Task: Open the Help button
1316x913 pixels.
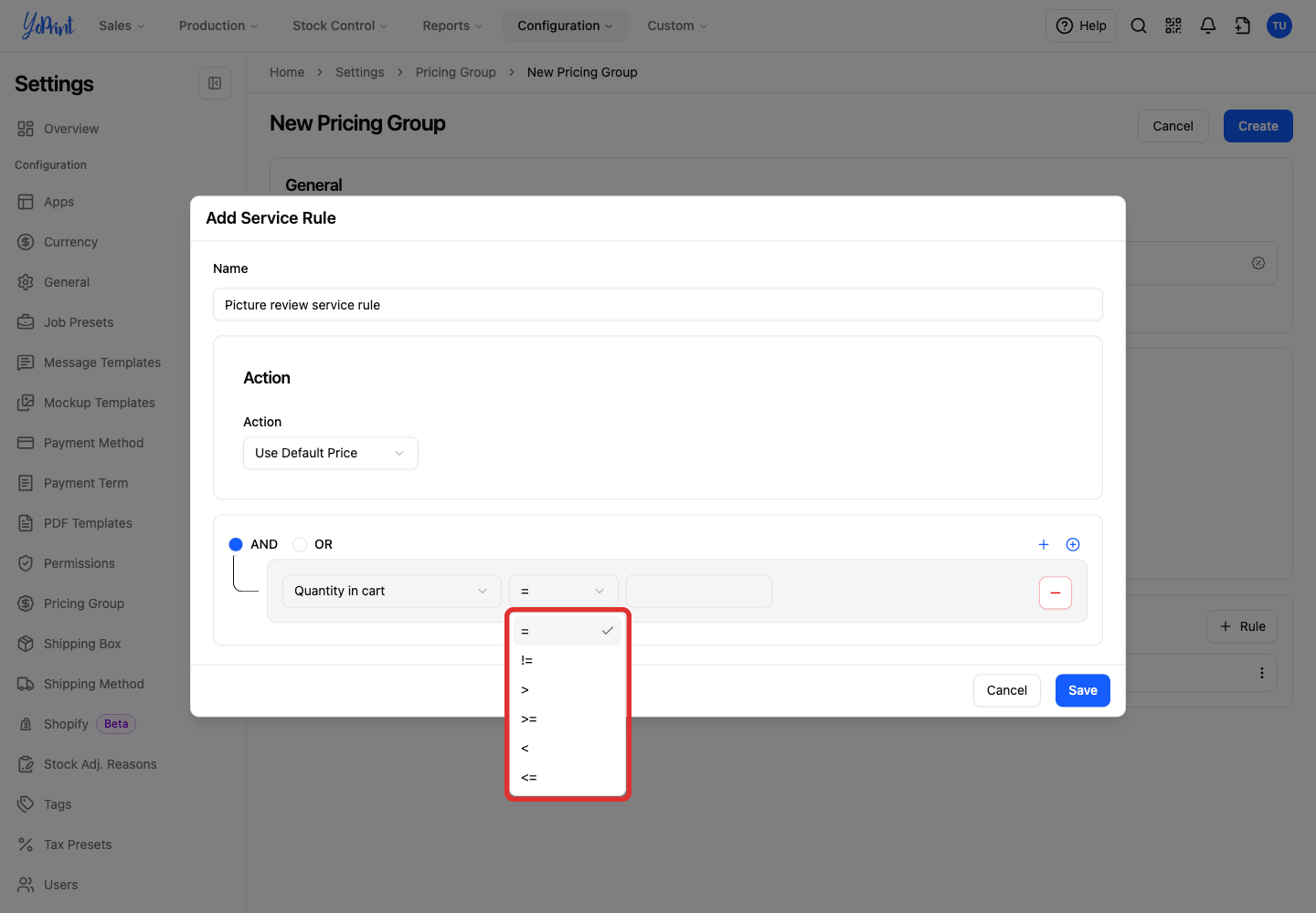Action: (x=1081, y=26)
